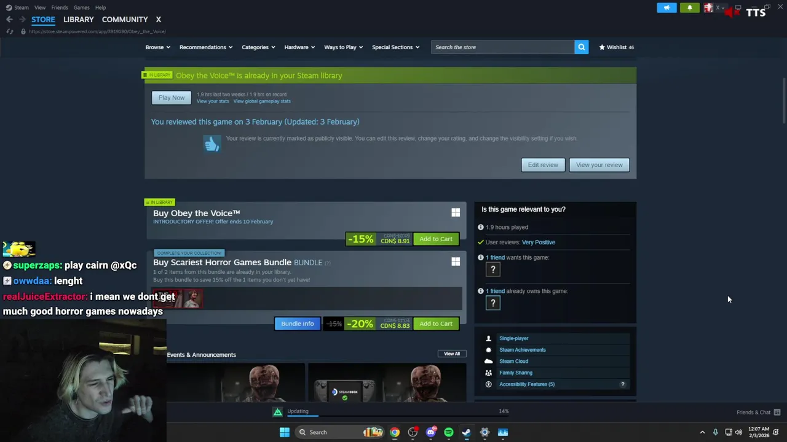Expand the Recommendations dropdown

click(x=206, y=47)
